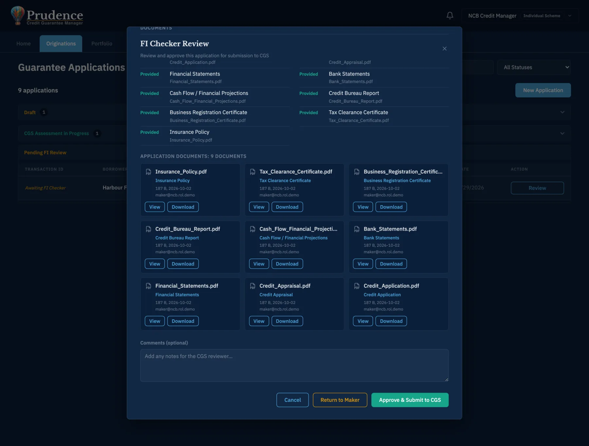589x446 pixels.
Task: Click the PDF icon beside Insurance_Policy.pdf
Action: pyautogui.click(x=149, y=172)
